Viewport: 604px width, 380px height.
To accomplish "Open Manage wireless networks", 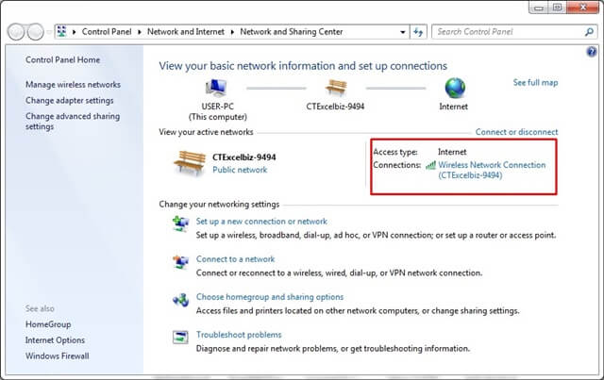I will tap(74, 84).
